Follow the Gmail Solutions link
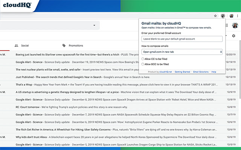 point(201,72)
